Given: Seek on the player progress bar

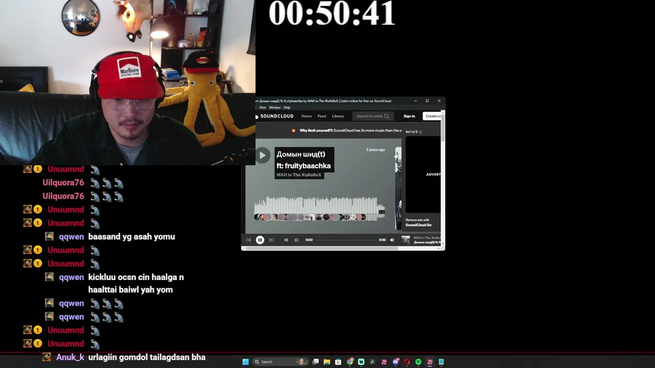Looking at the screenshot, I should coord(345,240).
